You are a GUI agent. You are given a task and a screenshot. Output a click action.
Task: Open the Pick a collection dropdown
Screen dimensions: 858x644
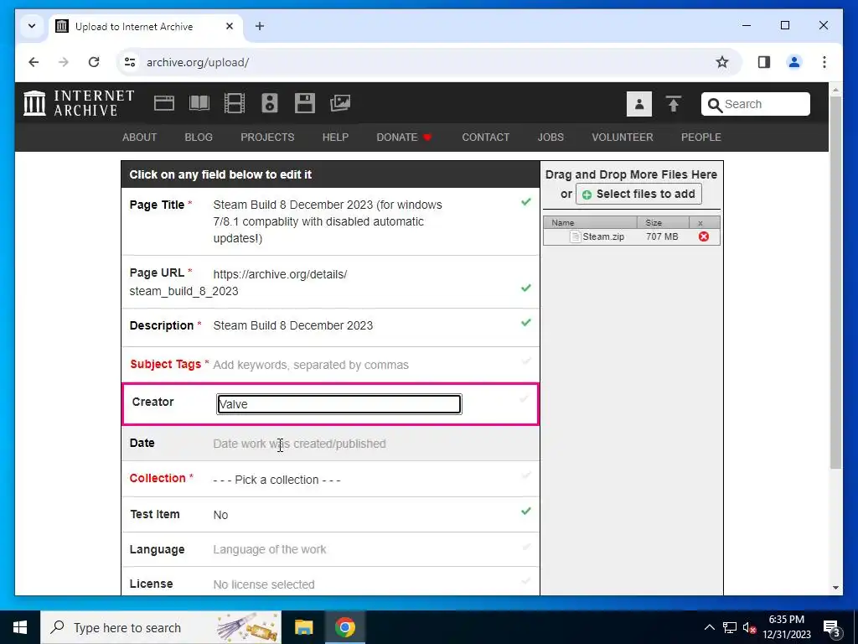(x=277, y=480)
